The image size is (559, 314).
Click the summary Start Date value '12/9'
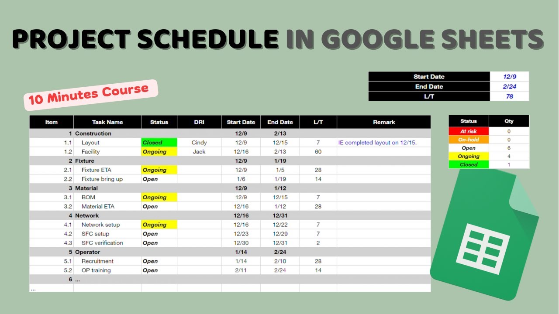pos(510,76)
